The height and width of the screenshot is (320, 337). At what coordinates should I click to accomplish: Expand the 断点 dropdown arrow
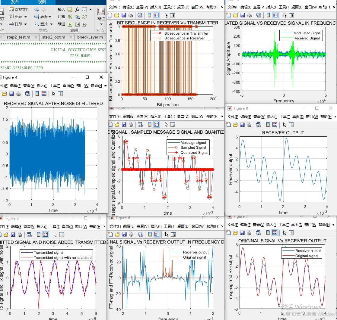(x=101, y=24)
